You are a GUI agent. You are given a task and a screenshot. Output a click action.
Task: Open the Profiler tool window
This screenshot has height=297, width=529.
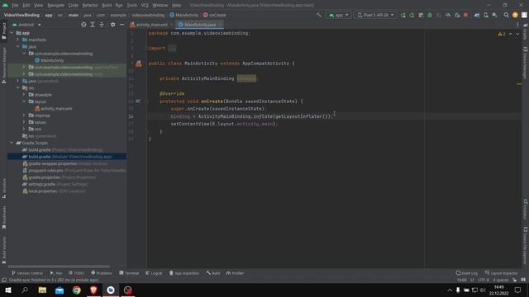click(x=235, y=273)
